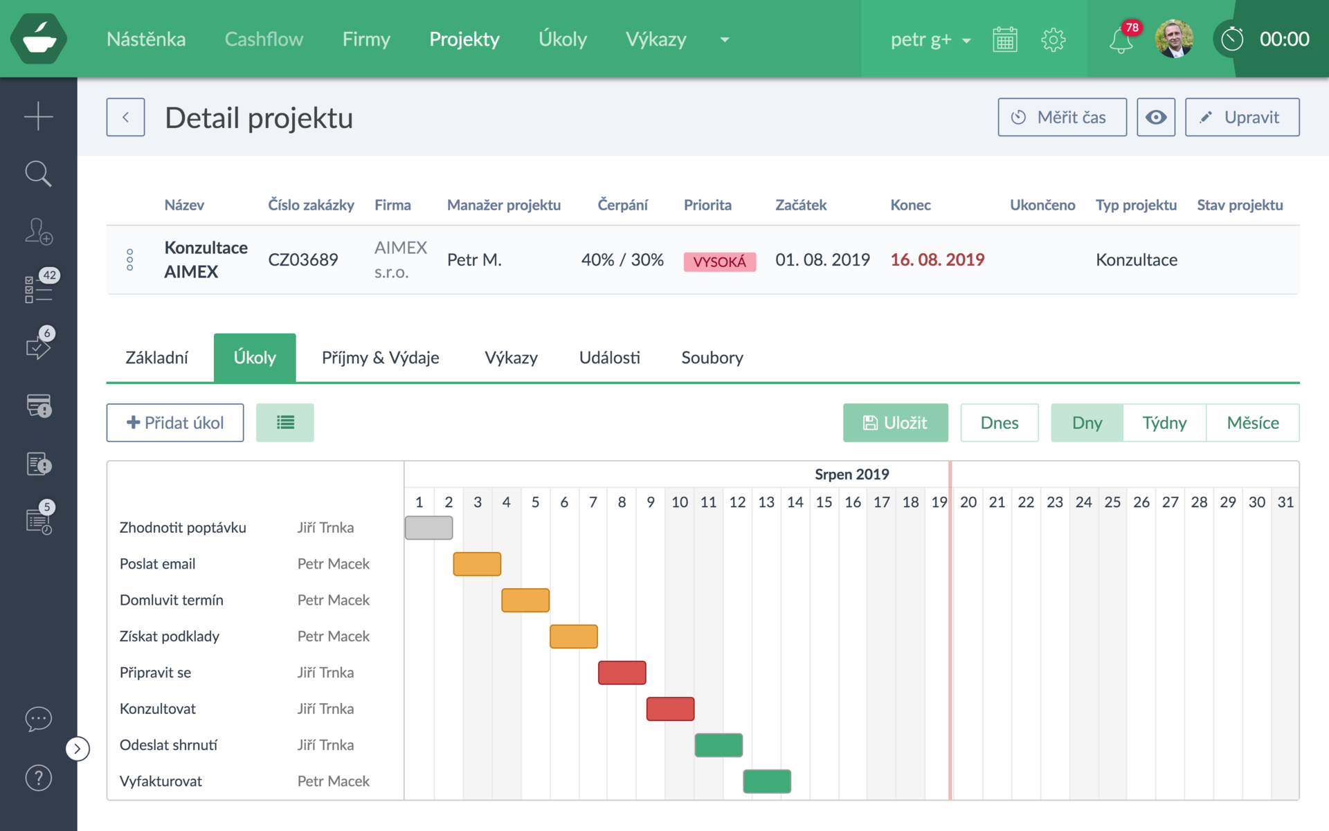Toggle the list view button
1329x831 pixels.
284,423
